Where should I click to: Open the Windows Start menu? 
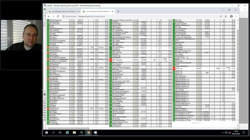(x=46, y=133)
